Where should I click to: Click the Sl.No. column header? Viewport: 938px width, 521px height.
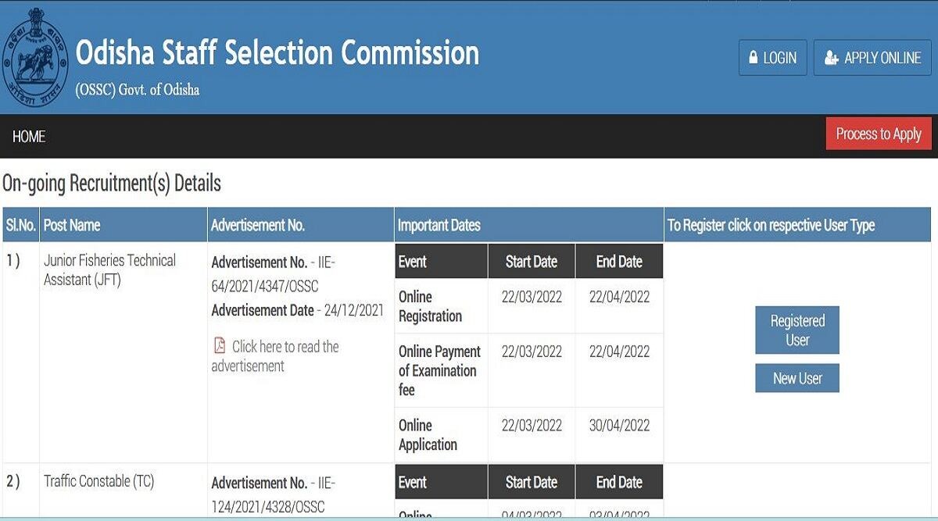[x=20, y=226]
